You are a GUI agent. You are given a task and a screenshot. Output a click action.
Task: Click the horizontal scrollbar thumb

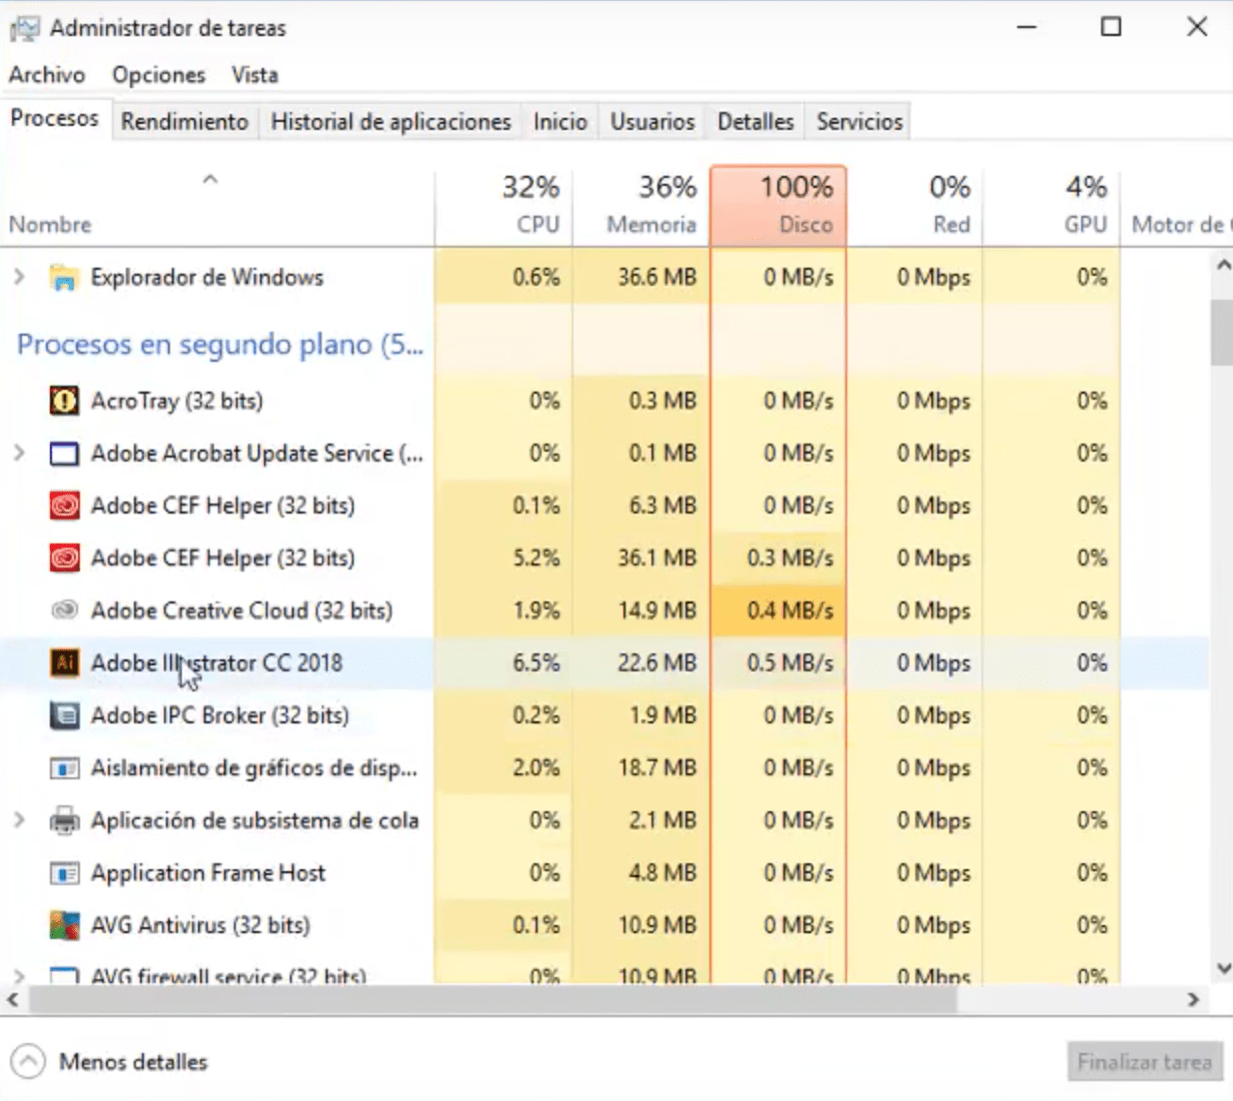point(494,999)
